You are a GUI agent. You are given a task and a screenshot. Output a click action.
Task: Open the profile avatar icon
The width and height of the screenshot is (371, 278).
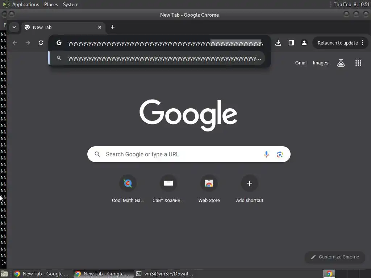point(304,43)
